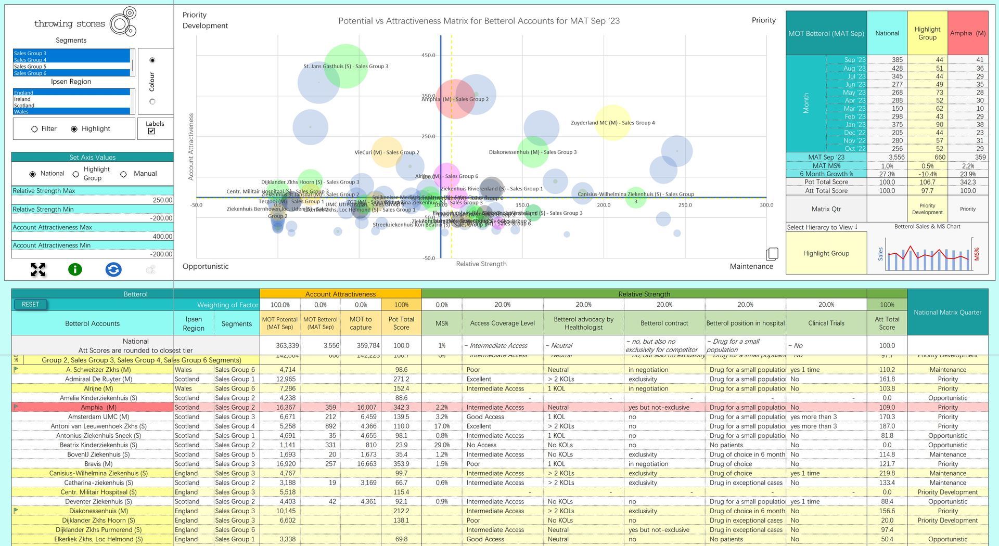Click the green flag beside A. Schweitzer Zkhs
Image resolution: width=999 pixels, height=546 pixels.
click(16, 369)
